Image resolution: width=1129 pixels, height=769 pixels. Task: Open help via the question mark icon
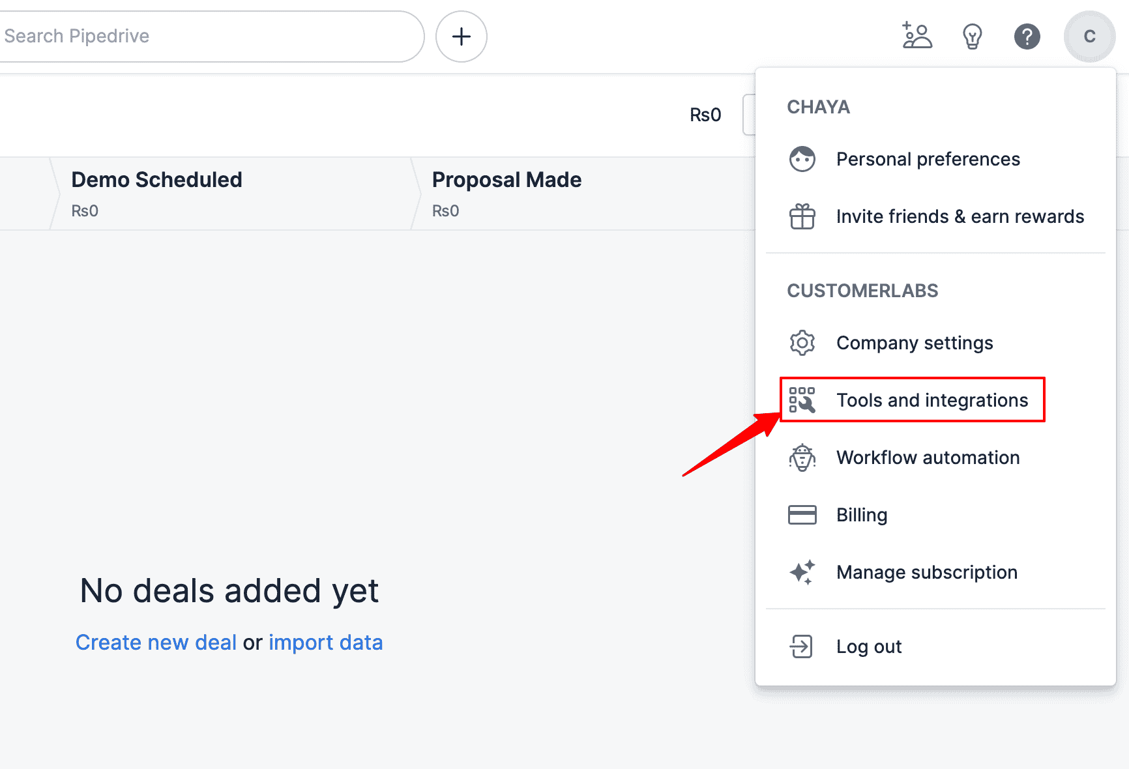click(x=1027, y=36)
